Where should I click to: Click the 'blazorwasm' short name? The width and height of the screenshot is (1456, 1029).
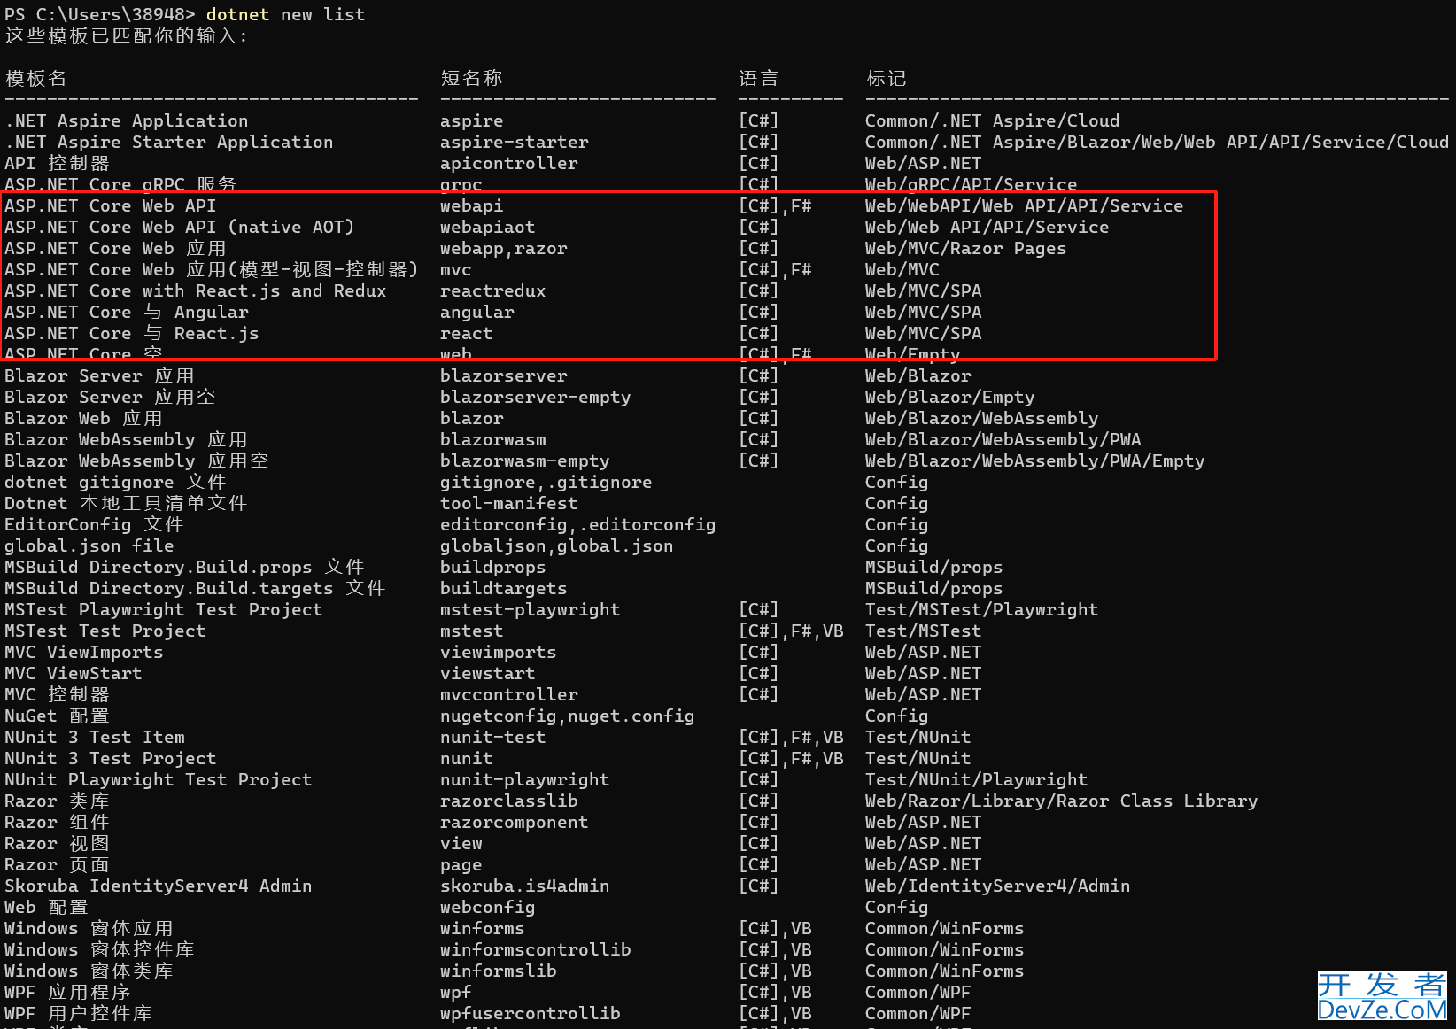(493, 439)
